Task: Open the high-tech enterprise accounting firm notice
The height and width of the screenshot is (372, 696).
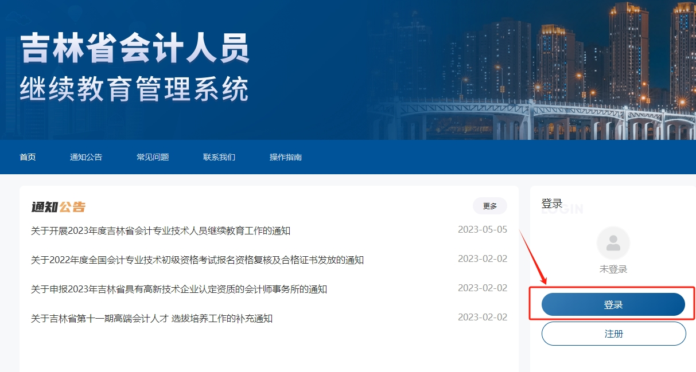Action: 179,288
